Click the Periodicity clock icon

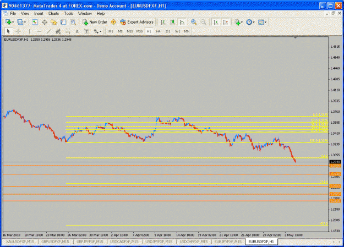coord(249,22)
